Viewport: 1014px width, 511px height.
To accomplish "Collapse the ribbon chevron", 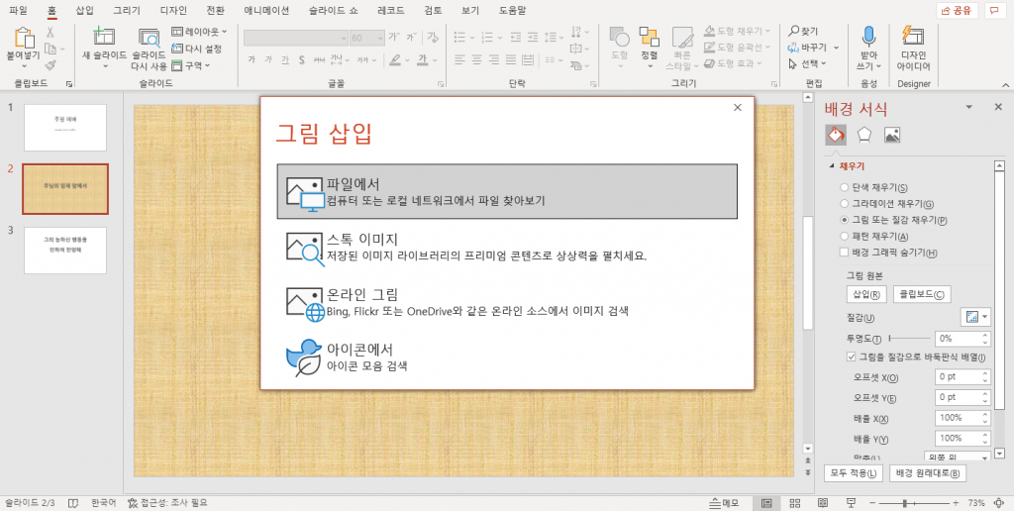I will click(x=1004, y=84).
